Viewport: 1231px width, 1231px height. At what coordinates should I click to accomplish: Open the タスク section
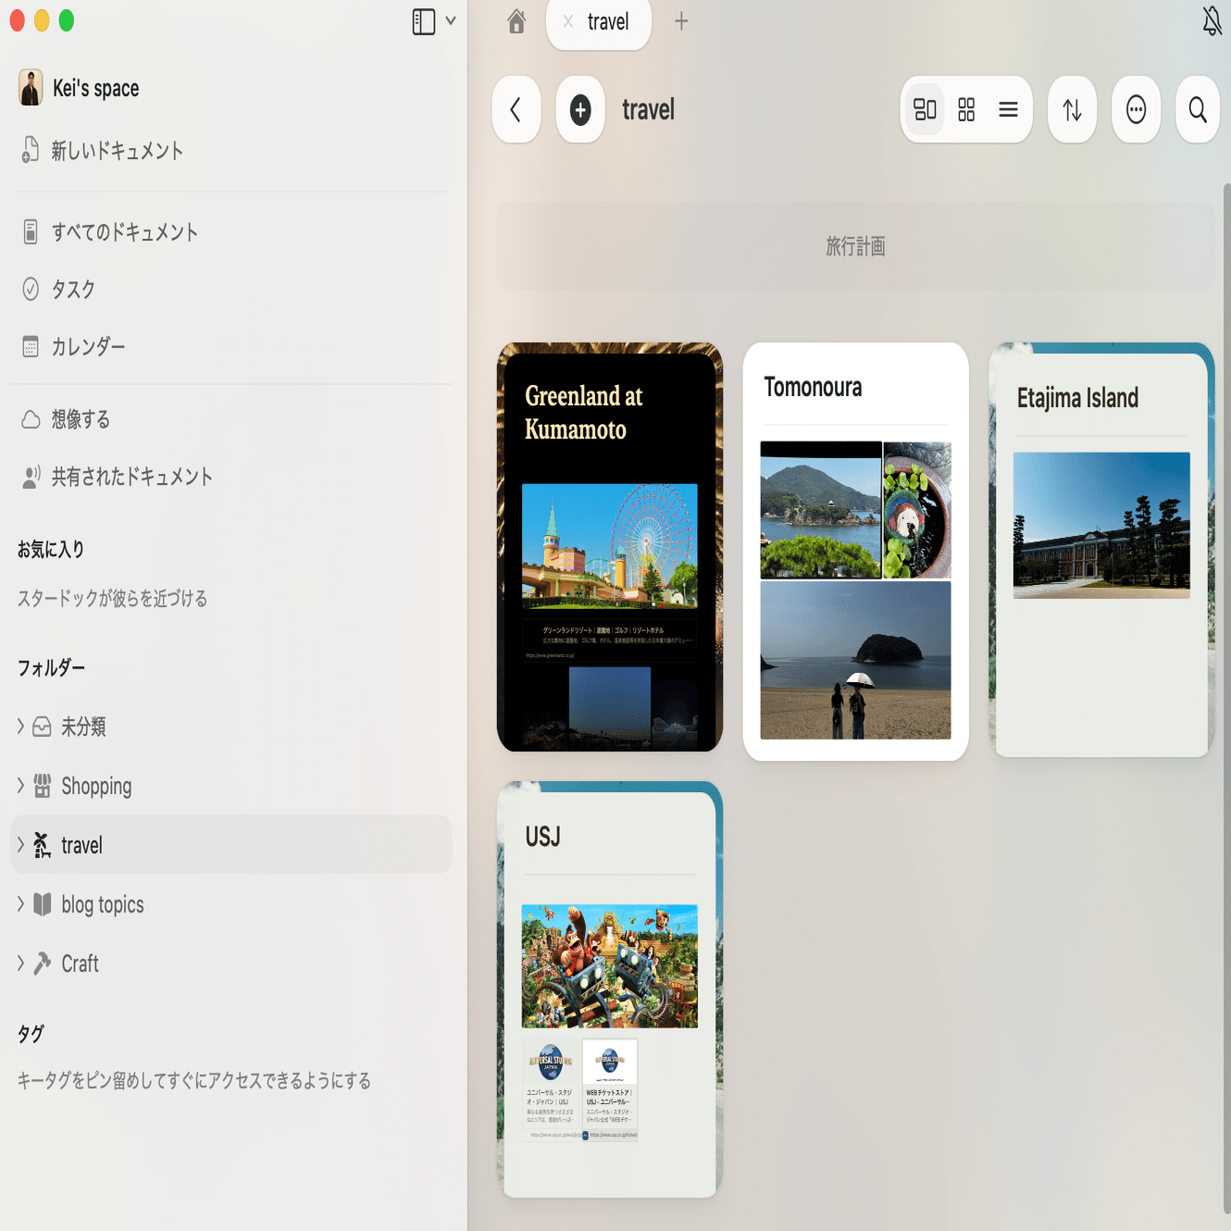[x=73, y=290]
